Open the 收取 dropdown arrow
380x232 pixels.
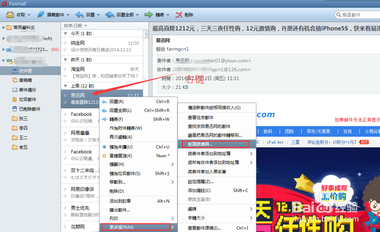[x=29, y=15]
